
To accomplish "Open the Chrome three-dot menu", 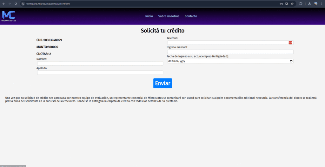I will [x=322, y=4].
